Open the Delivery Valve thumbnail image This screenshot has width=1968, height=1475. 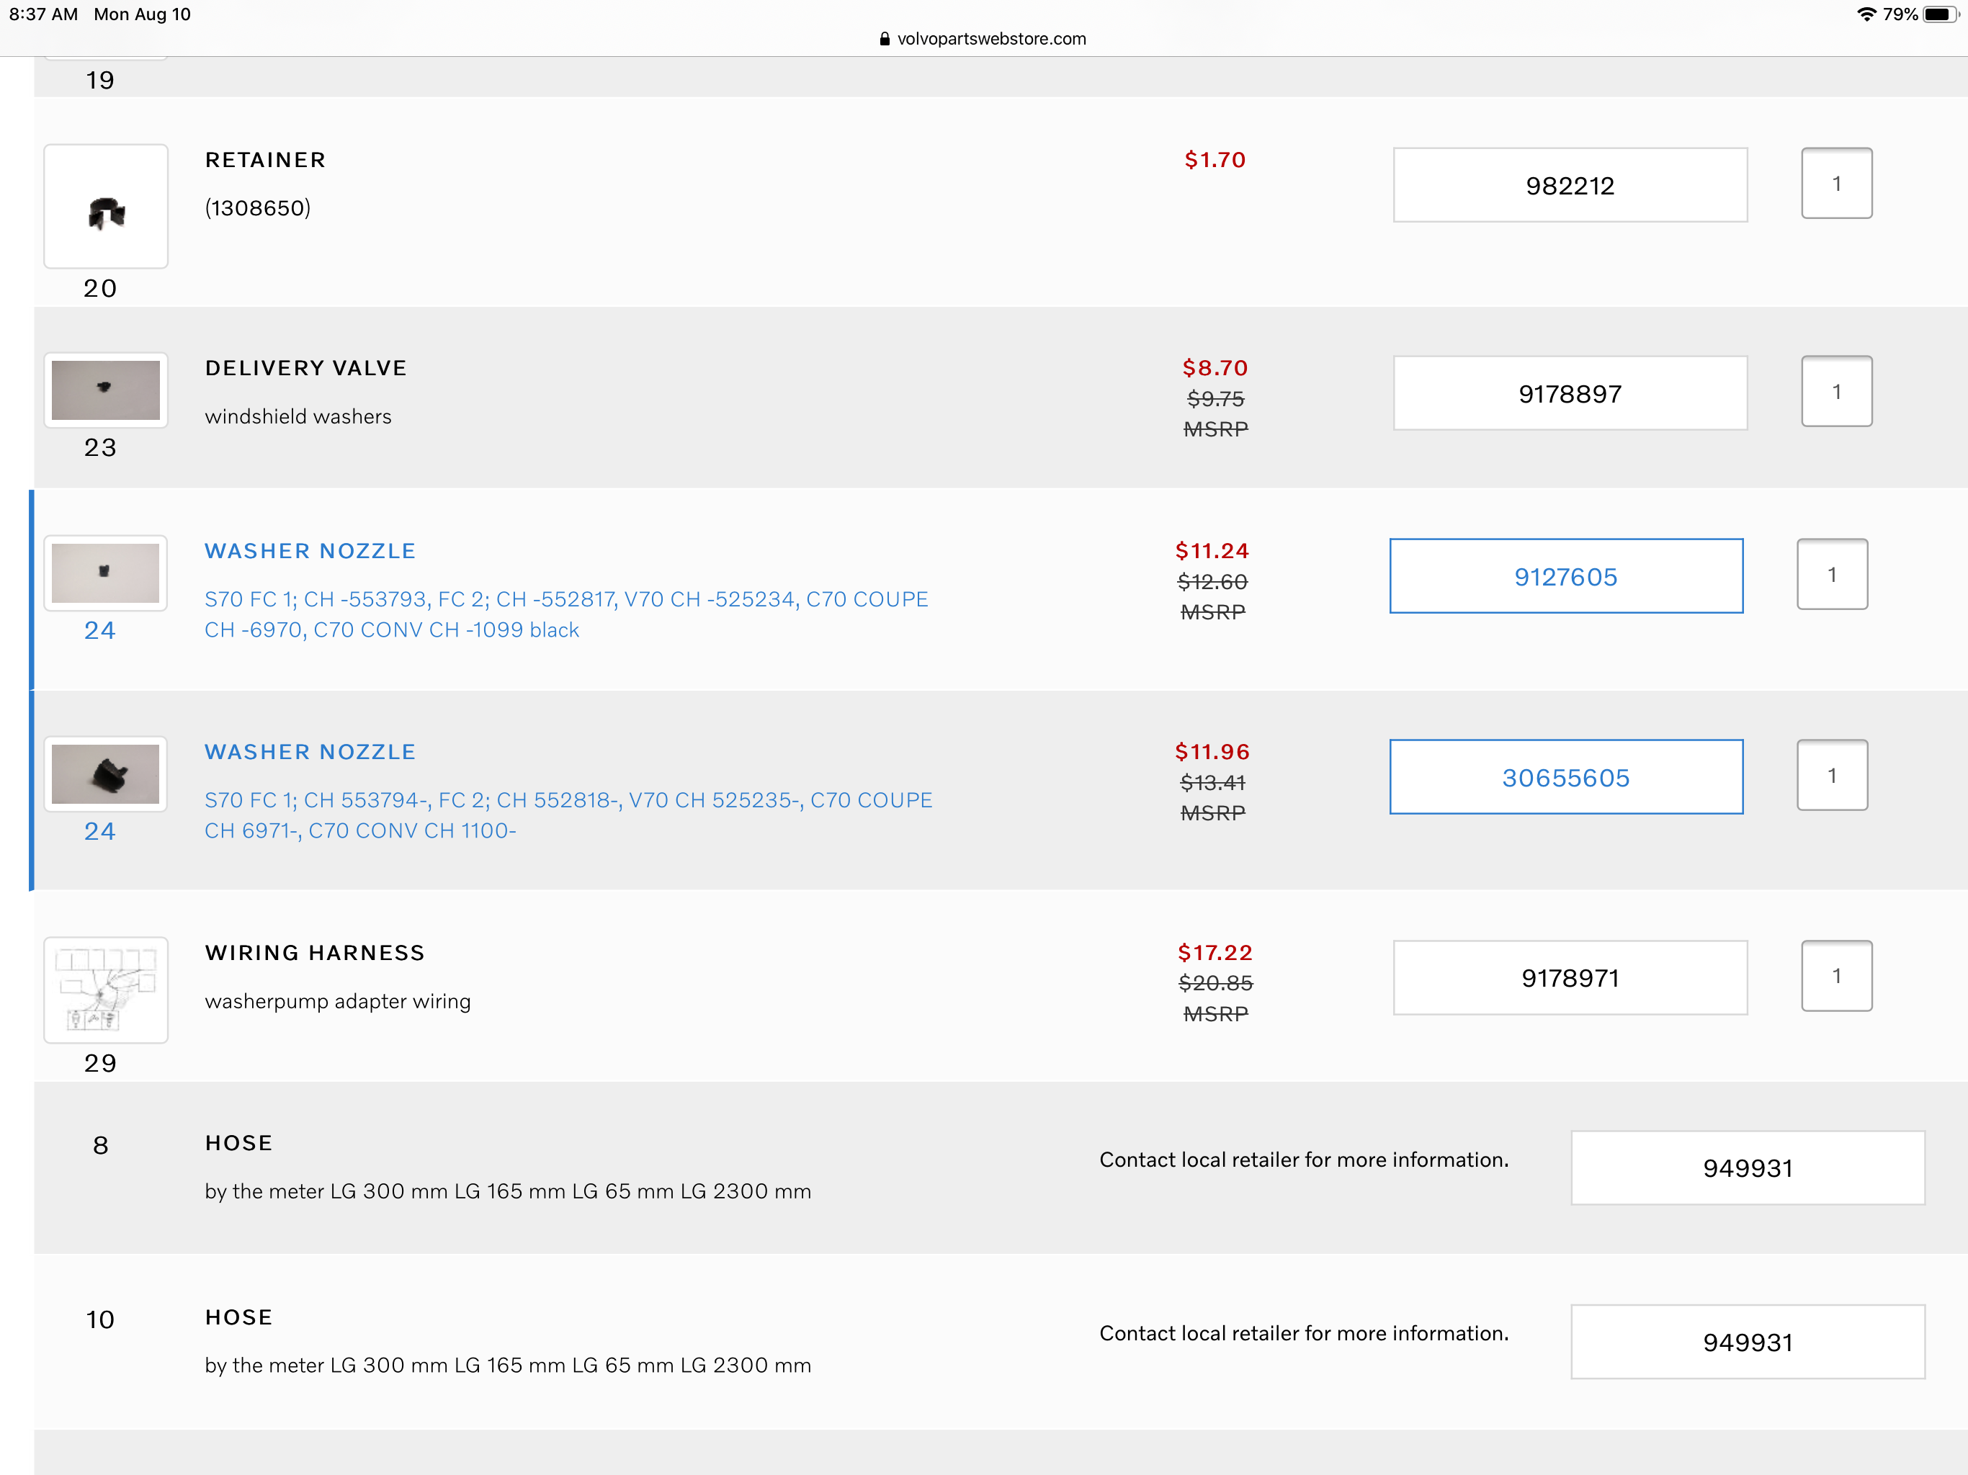(106, 390)
